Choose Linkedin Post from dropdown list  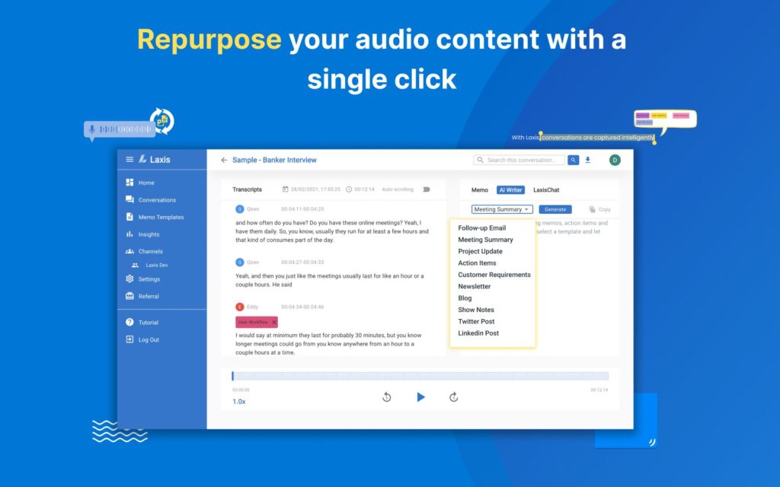click(478, 333)
